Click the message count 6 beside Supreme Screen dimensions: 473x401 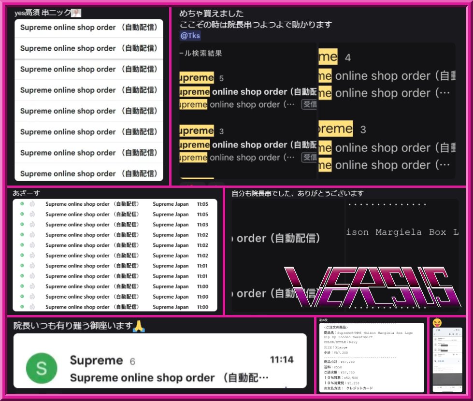132,361
